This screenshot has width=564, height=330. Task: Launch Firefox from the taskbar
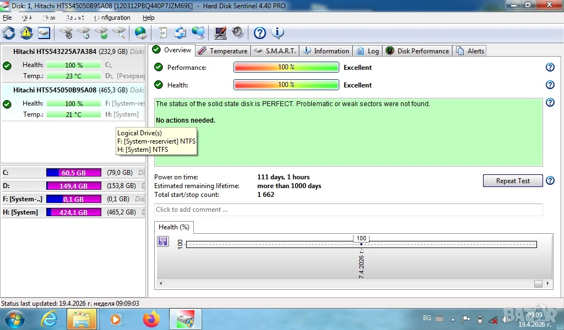[150, 319]
